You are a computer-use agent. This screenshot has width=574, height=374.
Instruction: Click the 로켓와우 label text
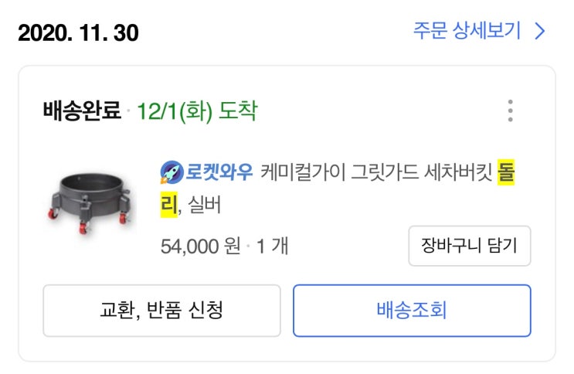pos(219,172)
